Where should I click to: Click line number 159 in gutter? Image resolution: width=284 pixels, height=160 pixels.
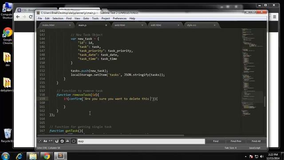pos(42,99)
